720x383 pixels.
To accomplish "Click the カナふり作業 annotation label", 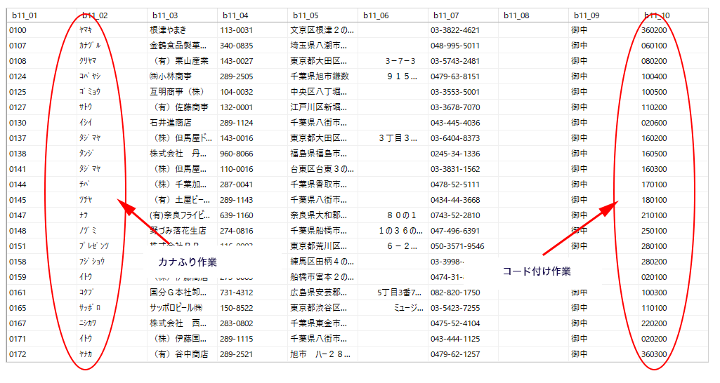I will pyautogui.click(x=188, y=262).
